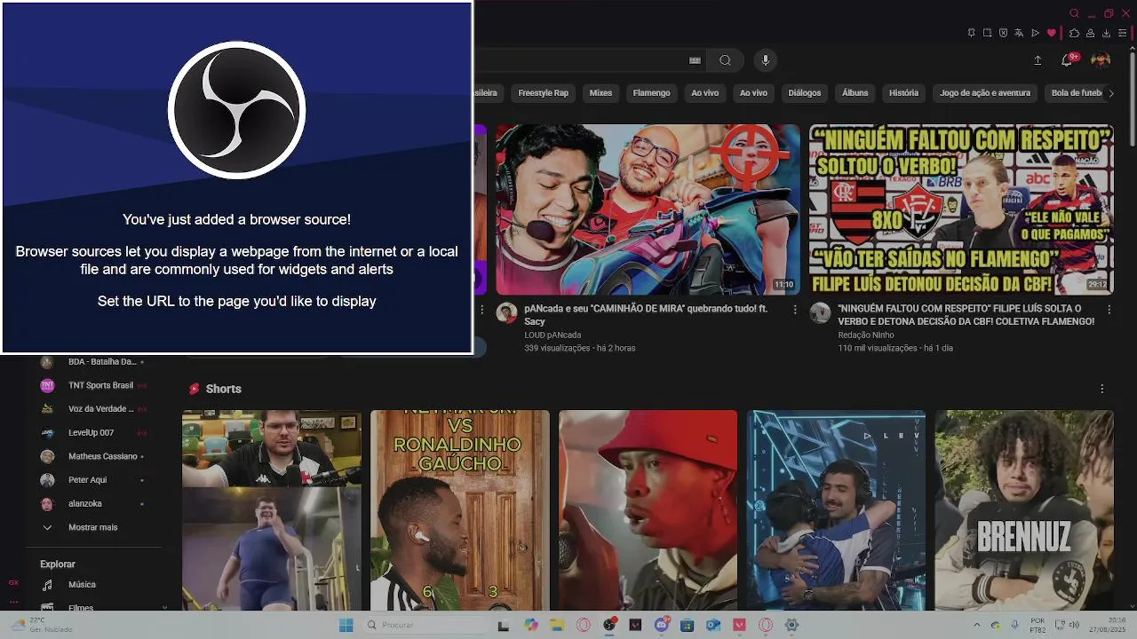
Task: Open Settings gear in the taskbar
Action: [x=791, y=625]
